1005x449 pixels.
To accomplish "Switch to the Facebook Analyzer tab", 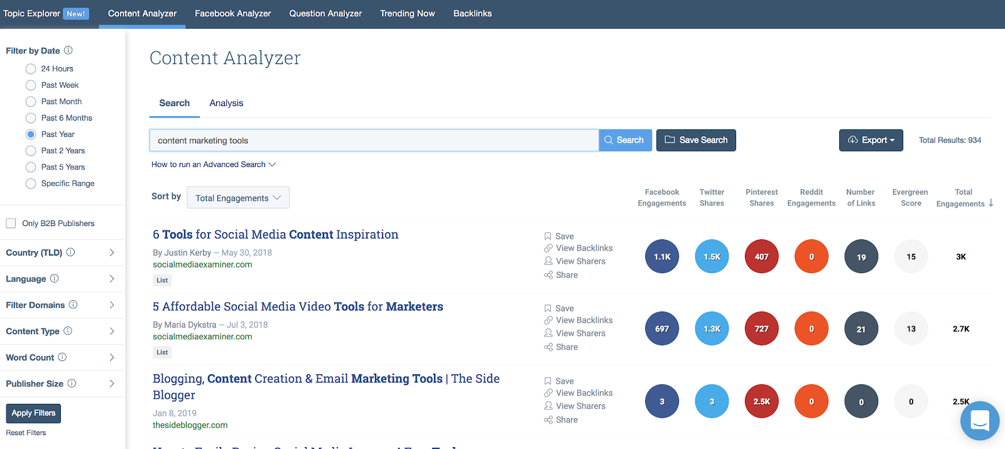I will pos(232,13).
